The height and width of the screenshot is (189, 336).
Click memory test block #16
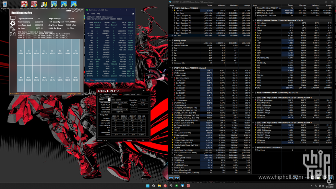(x=75, y=79)
